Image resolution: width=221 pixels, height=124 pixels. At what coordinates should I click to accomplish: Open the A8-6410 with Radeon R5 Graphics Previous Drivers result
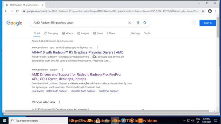[x=77, y=52]
